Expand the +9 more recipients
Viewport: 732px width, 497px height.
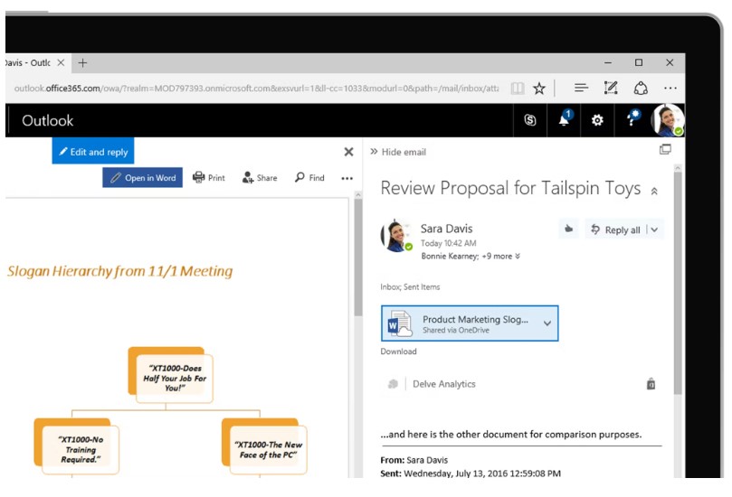point(501,256)
